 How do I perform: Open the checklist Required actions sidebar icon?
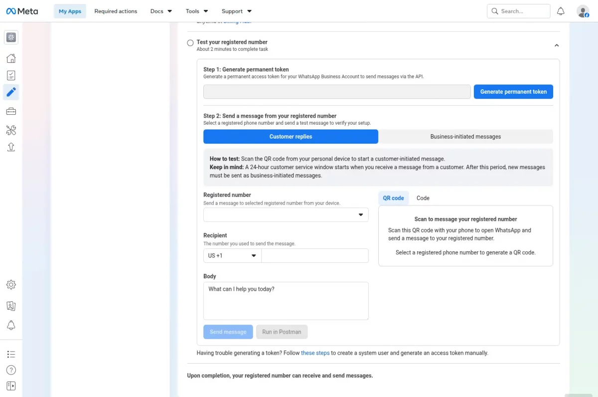pyautogui.click(x=11, y=75)
